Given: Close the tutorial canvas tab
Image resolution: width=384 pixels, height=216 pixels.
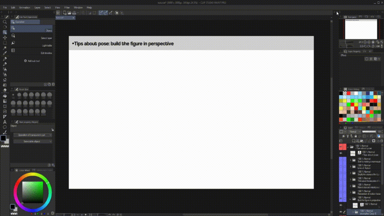Looking at the screenshot, I should tap(73, 18).
